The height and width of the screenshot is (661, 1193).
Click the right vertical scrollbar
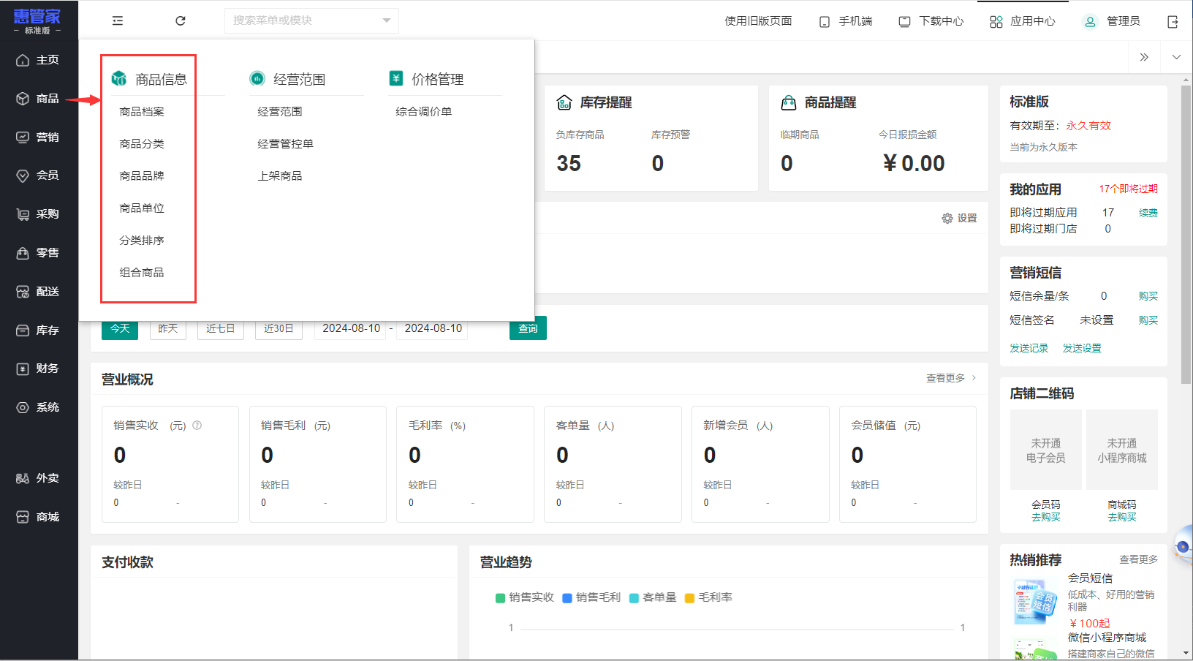[x=1186, y=234]
